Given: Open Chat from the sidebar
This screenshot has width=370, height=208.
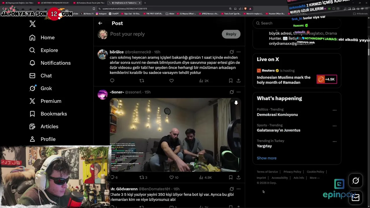Looking at the screenshot, I should coord(40,76).
